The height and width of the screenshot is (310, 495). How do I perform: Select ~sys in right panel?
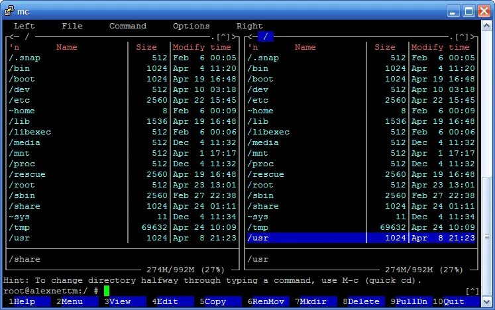point(361,217)
